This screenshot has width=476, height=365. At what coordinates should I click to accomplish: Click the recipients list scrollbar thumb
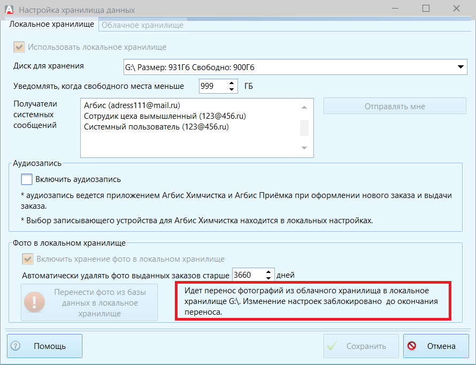[304, 128]
